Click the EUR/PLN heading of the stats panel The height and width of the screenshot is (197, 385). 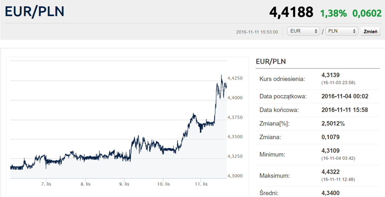pyautogui.click(x=271, y=62)
